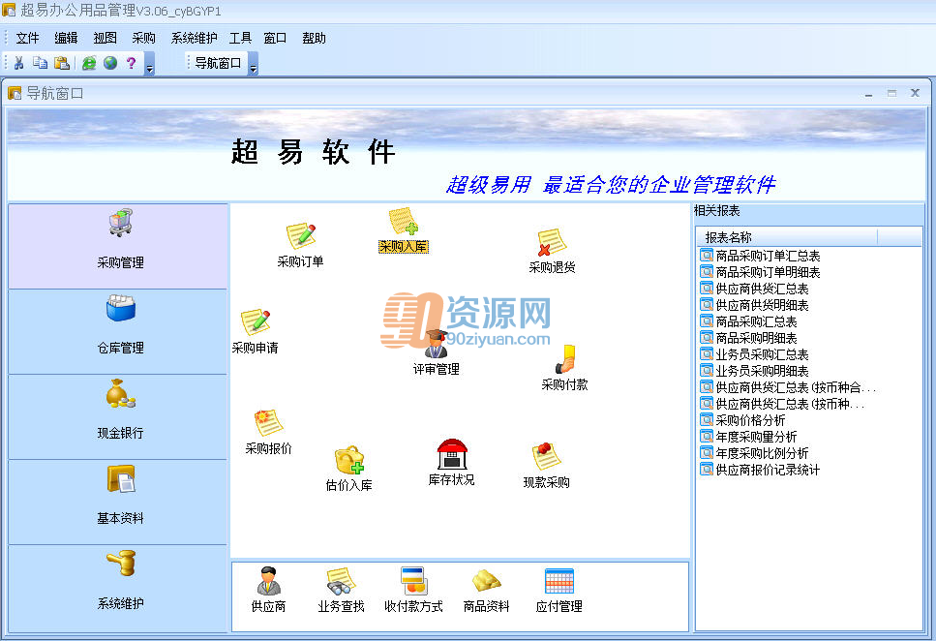
Task: Expand the first toolbar options dropdown arrow
Action: coord(150,63)
